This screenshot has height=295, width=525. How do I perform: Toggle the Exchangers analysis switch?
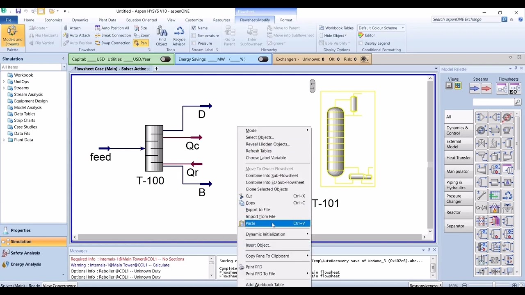click(x=364, y=59)
